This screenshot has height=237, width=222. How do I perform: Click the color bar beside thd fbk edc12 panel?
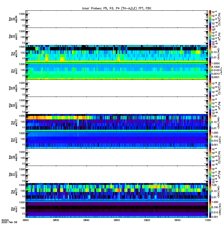click(210, 123)
